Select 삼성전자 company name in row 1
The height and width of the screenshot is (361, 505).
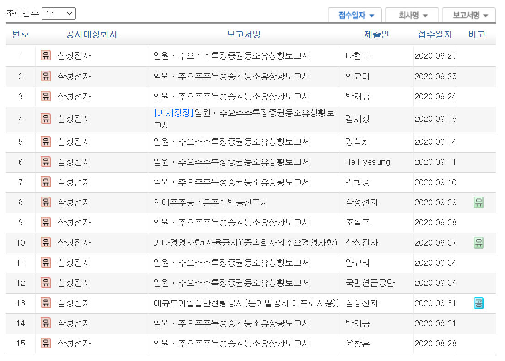click(75, 56)
